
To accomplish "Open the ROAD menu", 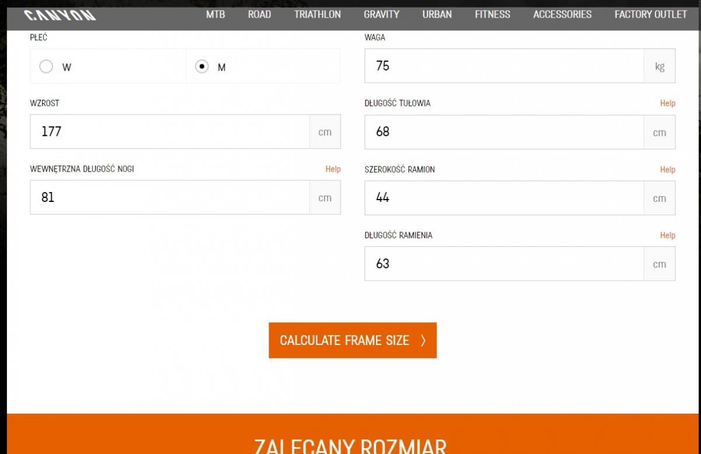I will click(x=259, y=15).
